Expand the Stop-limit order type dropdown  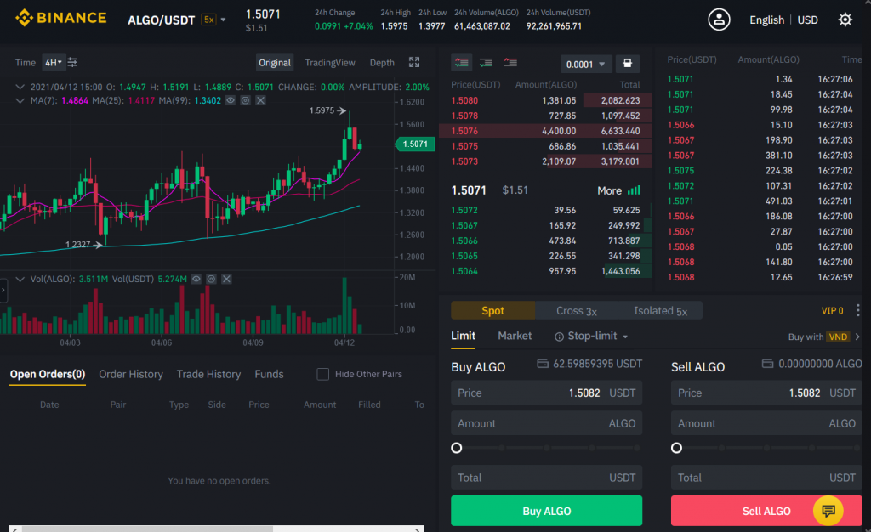(591, 336)
